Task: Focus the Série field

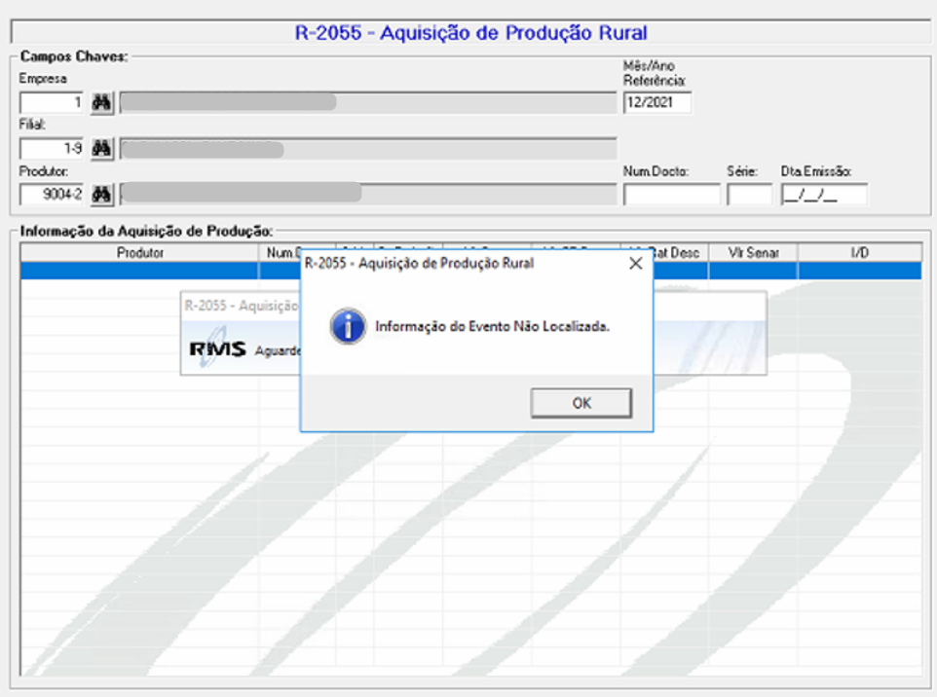Action: tap(750, 195)
